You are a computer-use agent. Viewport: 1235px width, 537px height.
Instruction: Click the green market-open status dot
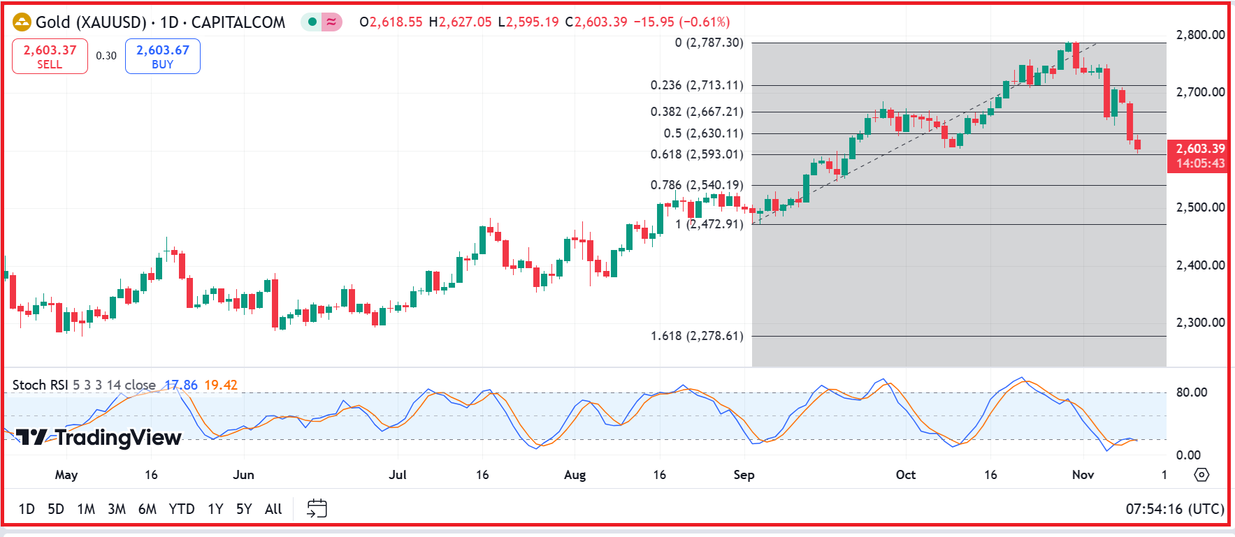tap(312, 22)
